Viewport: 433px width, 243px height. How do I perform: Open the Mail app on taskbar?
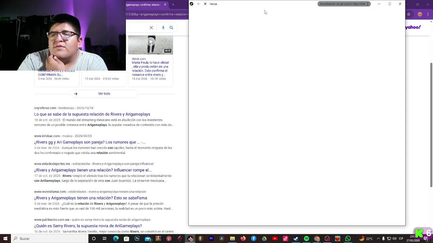point(148,239)
